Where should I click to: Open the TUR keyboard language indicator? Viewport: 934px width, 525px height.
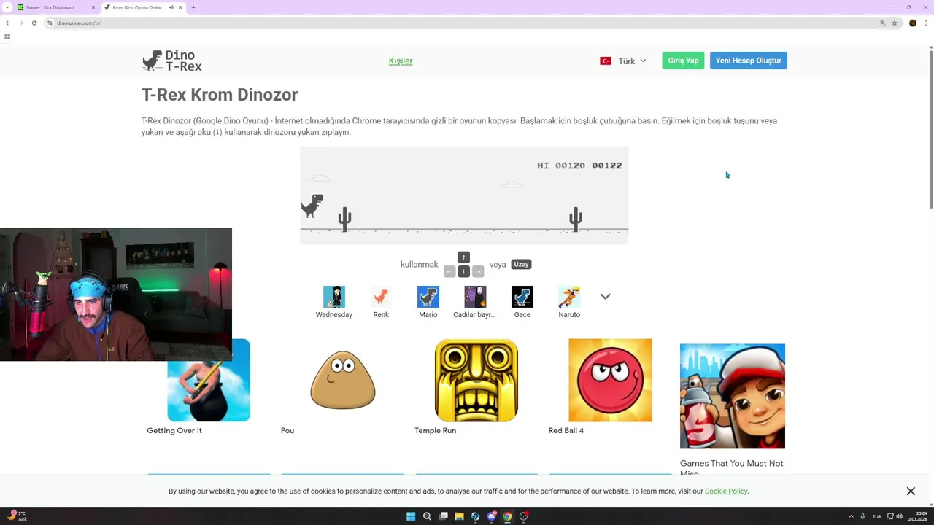point(876,516)
